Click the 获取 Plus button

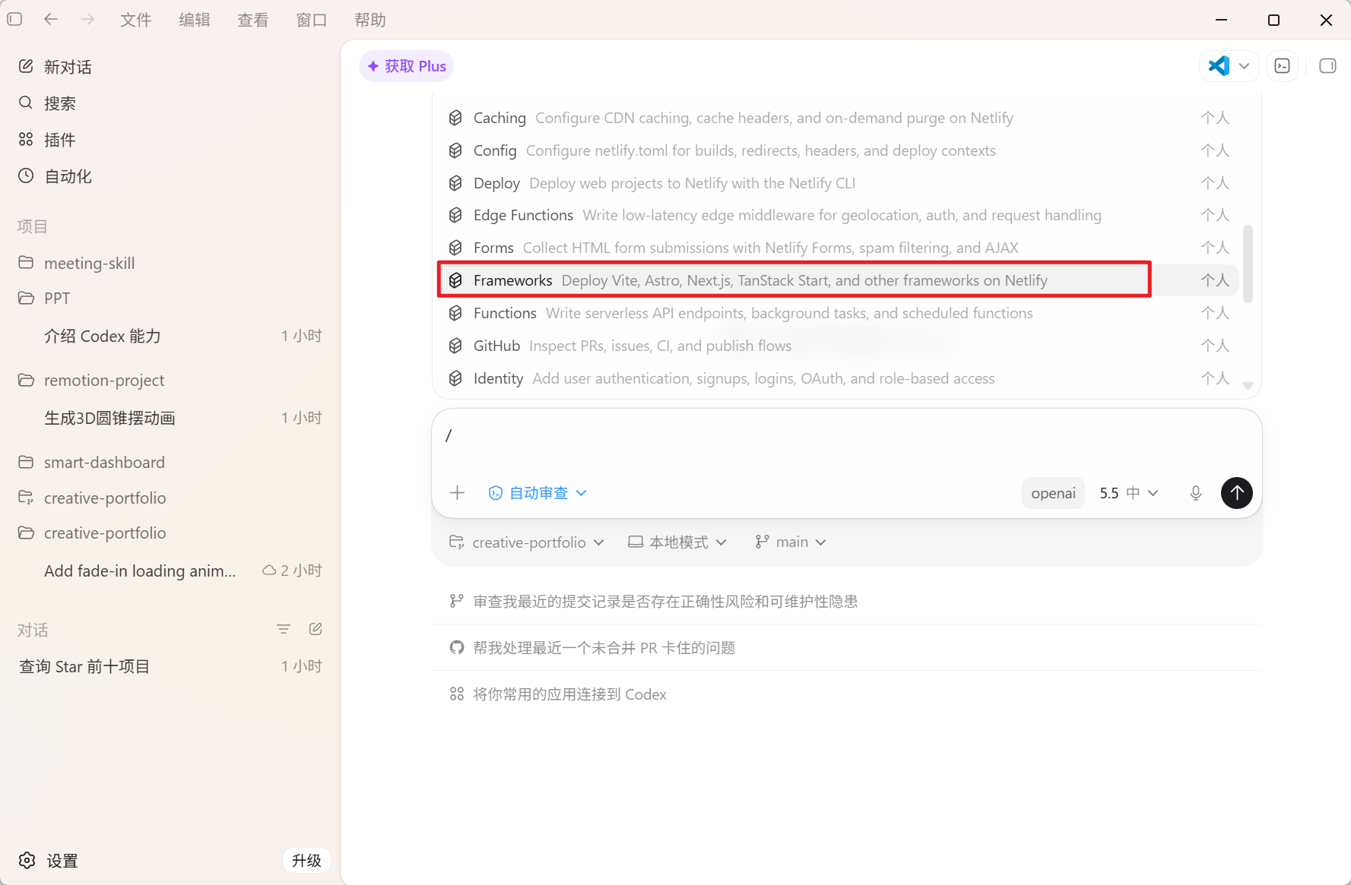406,66
